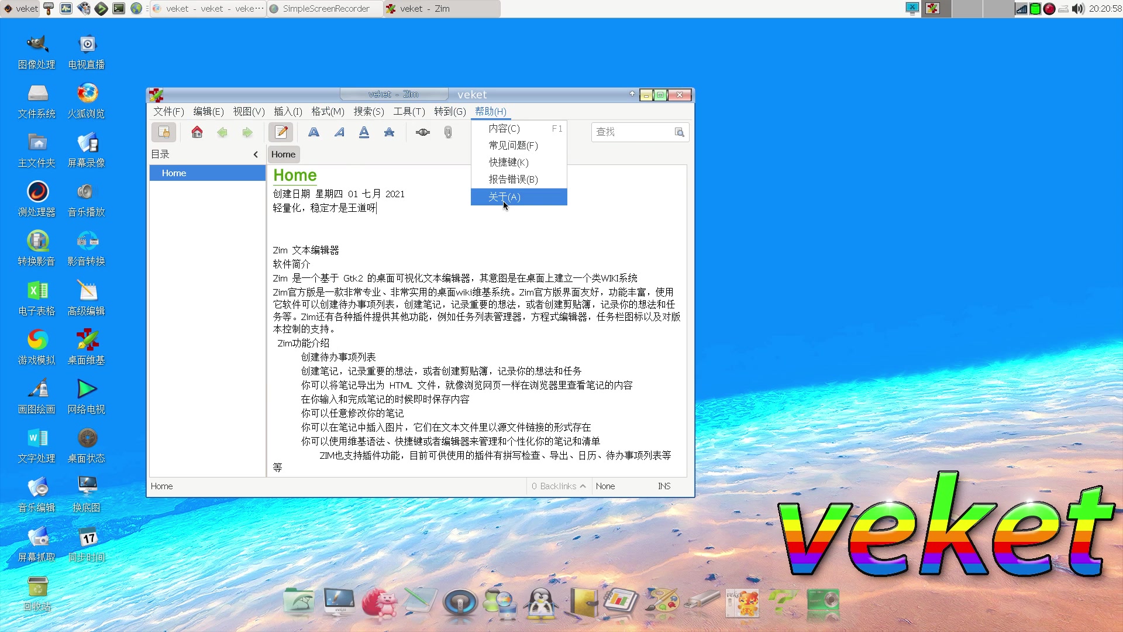Go forward with the green right arrow
The image size is (1123, 632).
click(247, 132)
